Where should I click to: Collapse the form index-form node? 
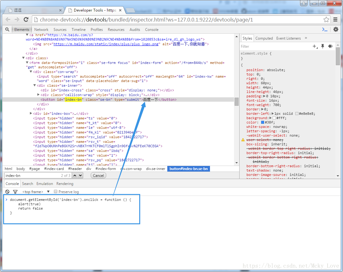coord(27,63)
